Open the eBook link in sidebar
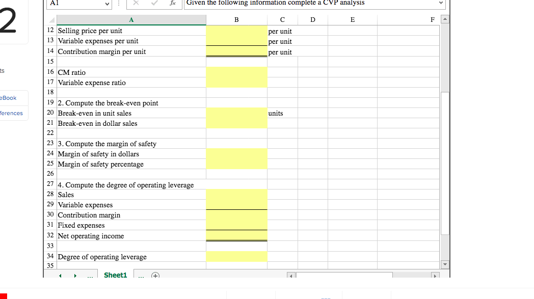The height and width of the screenshot is (299, 534). (x=8, y=98)
